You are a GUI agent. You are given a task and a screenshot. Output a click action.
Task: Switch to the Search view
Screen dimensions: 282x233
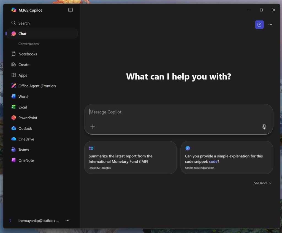(x=24, y=23)
